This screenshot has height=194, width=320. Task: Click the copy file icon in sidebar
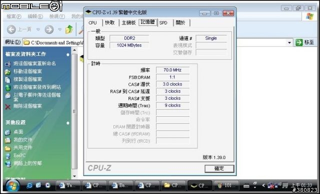(8, 80)
